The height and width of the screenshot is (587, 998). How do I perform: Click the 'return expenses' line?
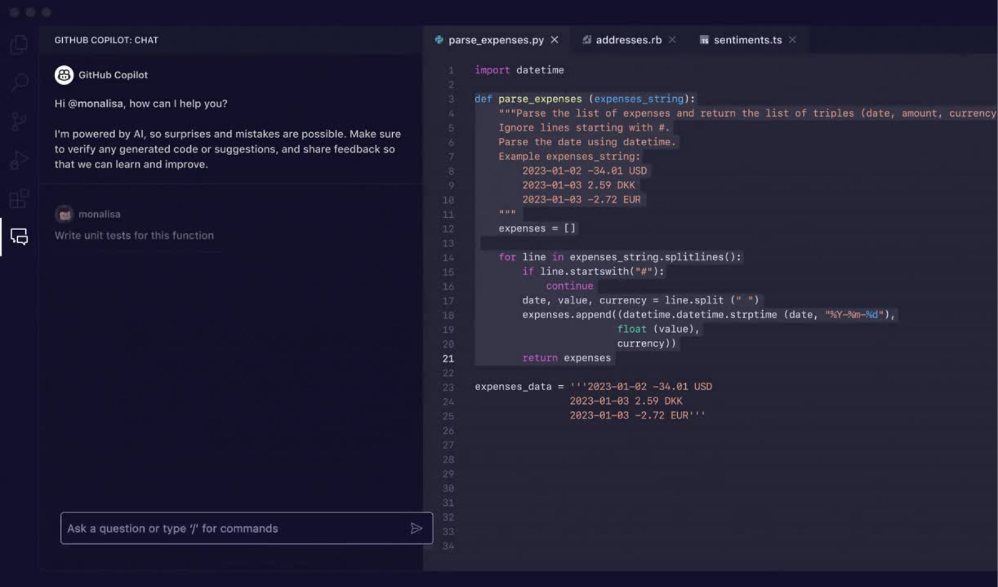point(566,358)
